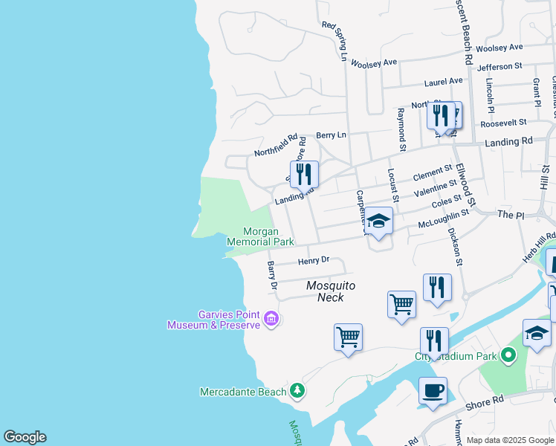
Task: Click the shopping cart marker below Mosquito Neck label
Action: 401,304
